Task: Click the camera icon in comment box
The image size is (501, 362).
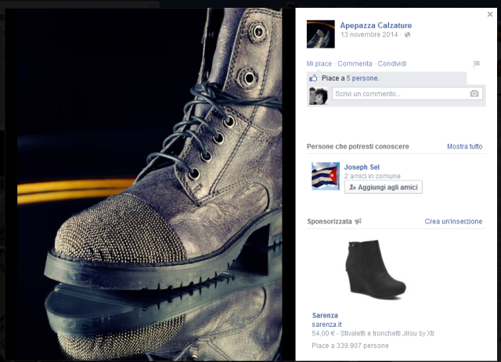Action: [474, 94]
